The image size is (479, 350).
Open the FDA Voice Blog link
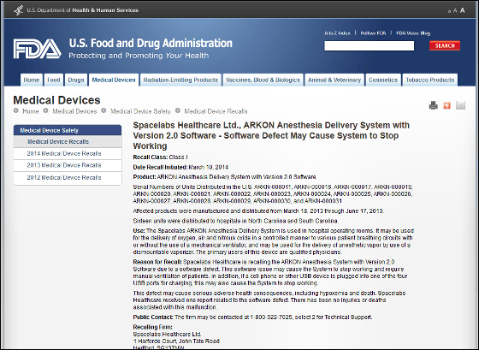coord(413,33)
